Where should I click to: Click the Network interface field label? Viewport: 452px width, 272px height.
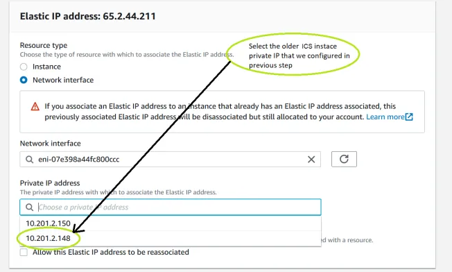pos(50,144)
